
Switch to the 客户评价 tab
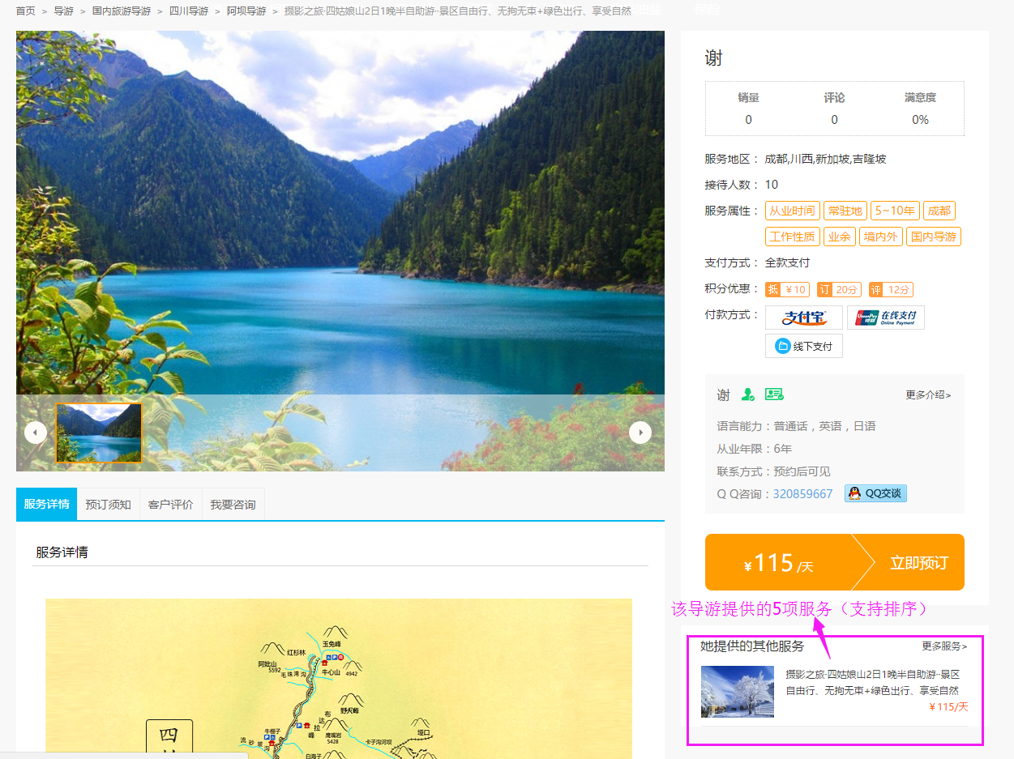pos(170,505)
